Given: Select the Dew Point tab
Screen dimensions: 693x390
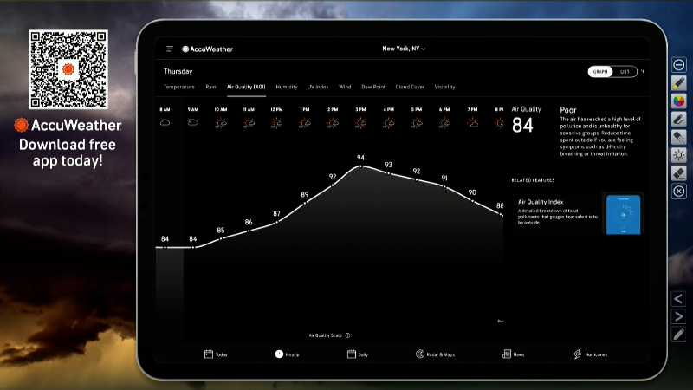Looking at the screenshot, I should pos(373,87).
